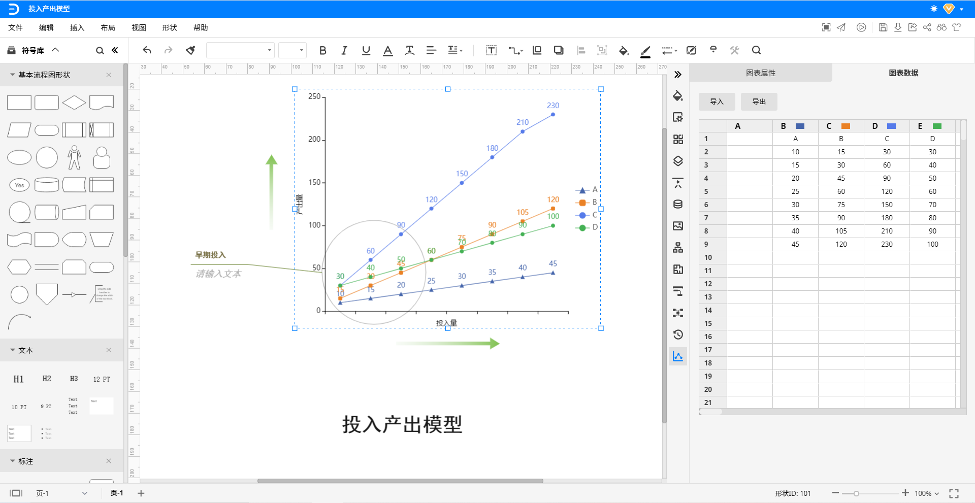Collapse the right panel with double arrow

(678, 75)
